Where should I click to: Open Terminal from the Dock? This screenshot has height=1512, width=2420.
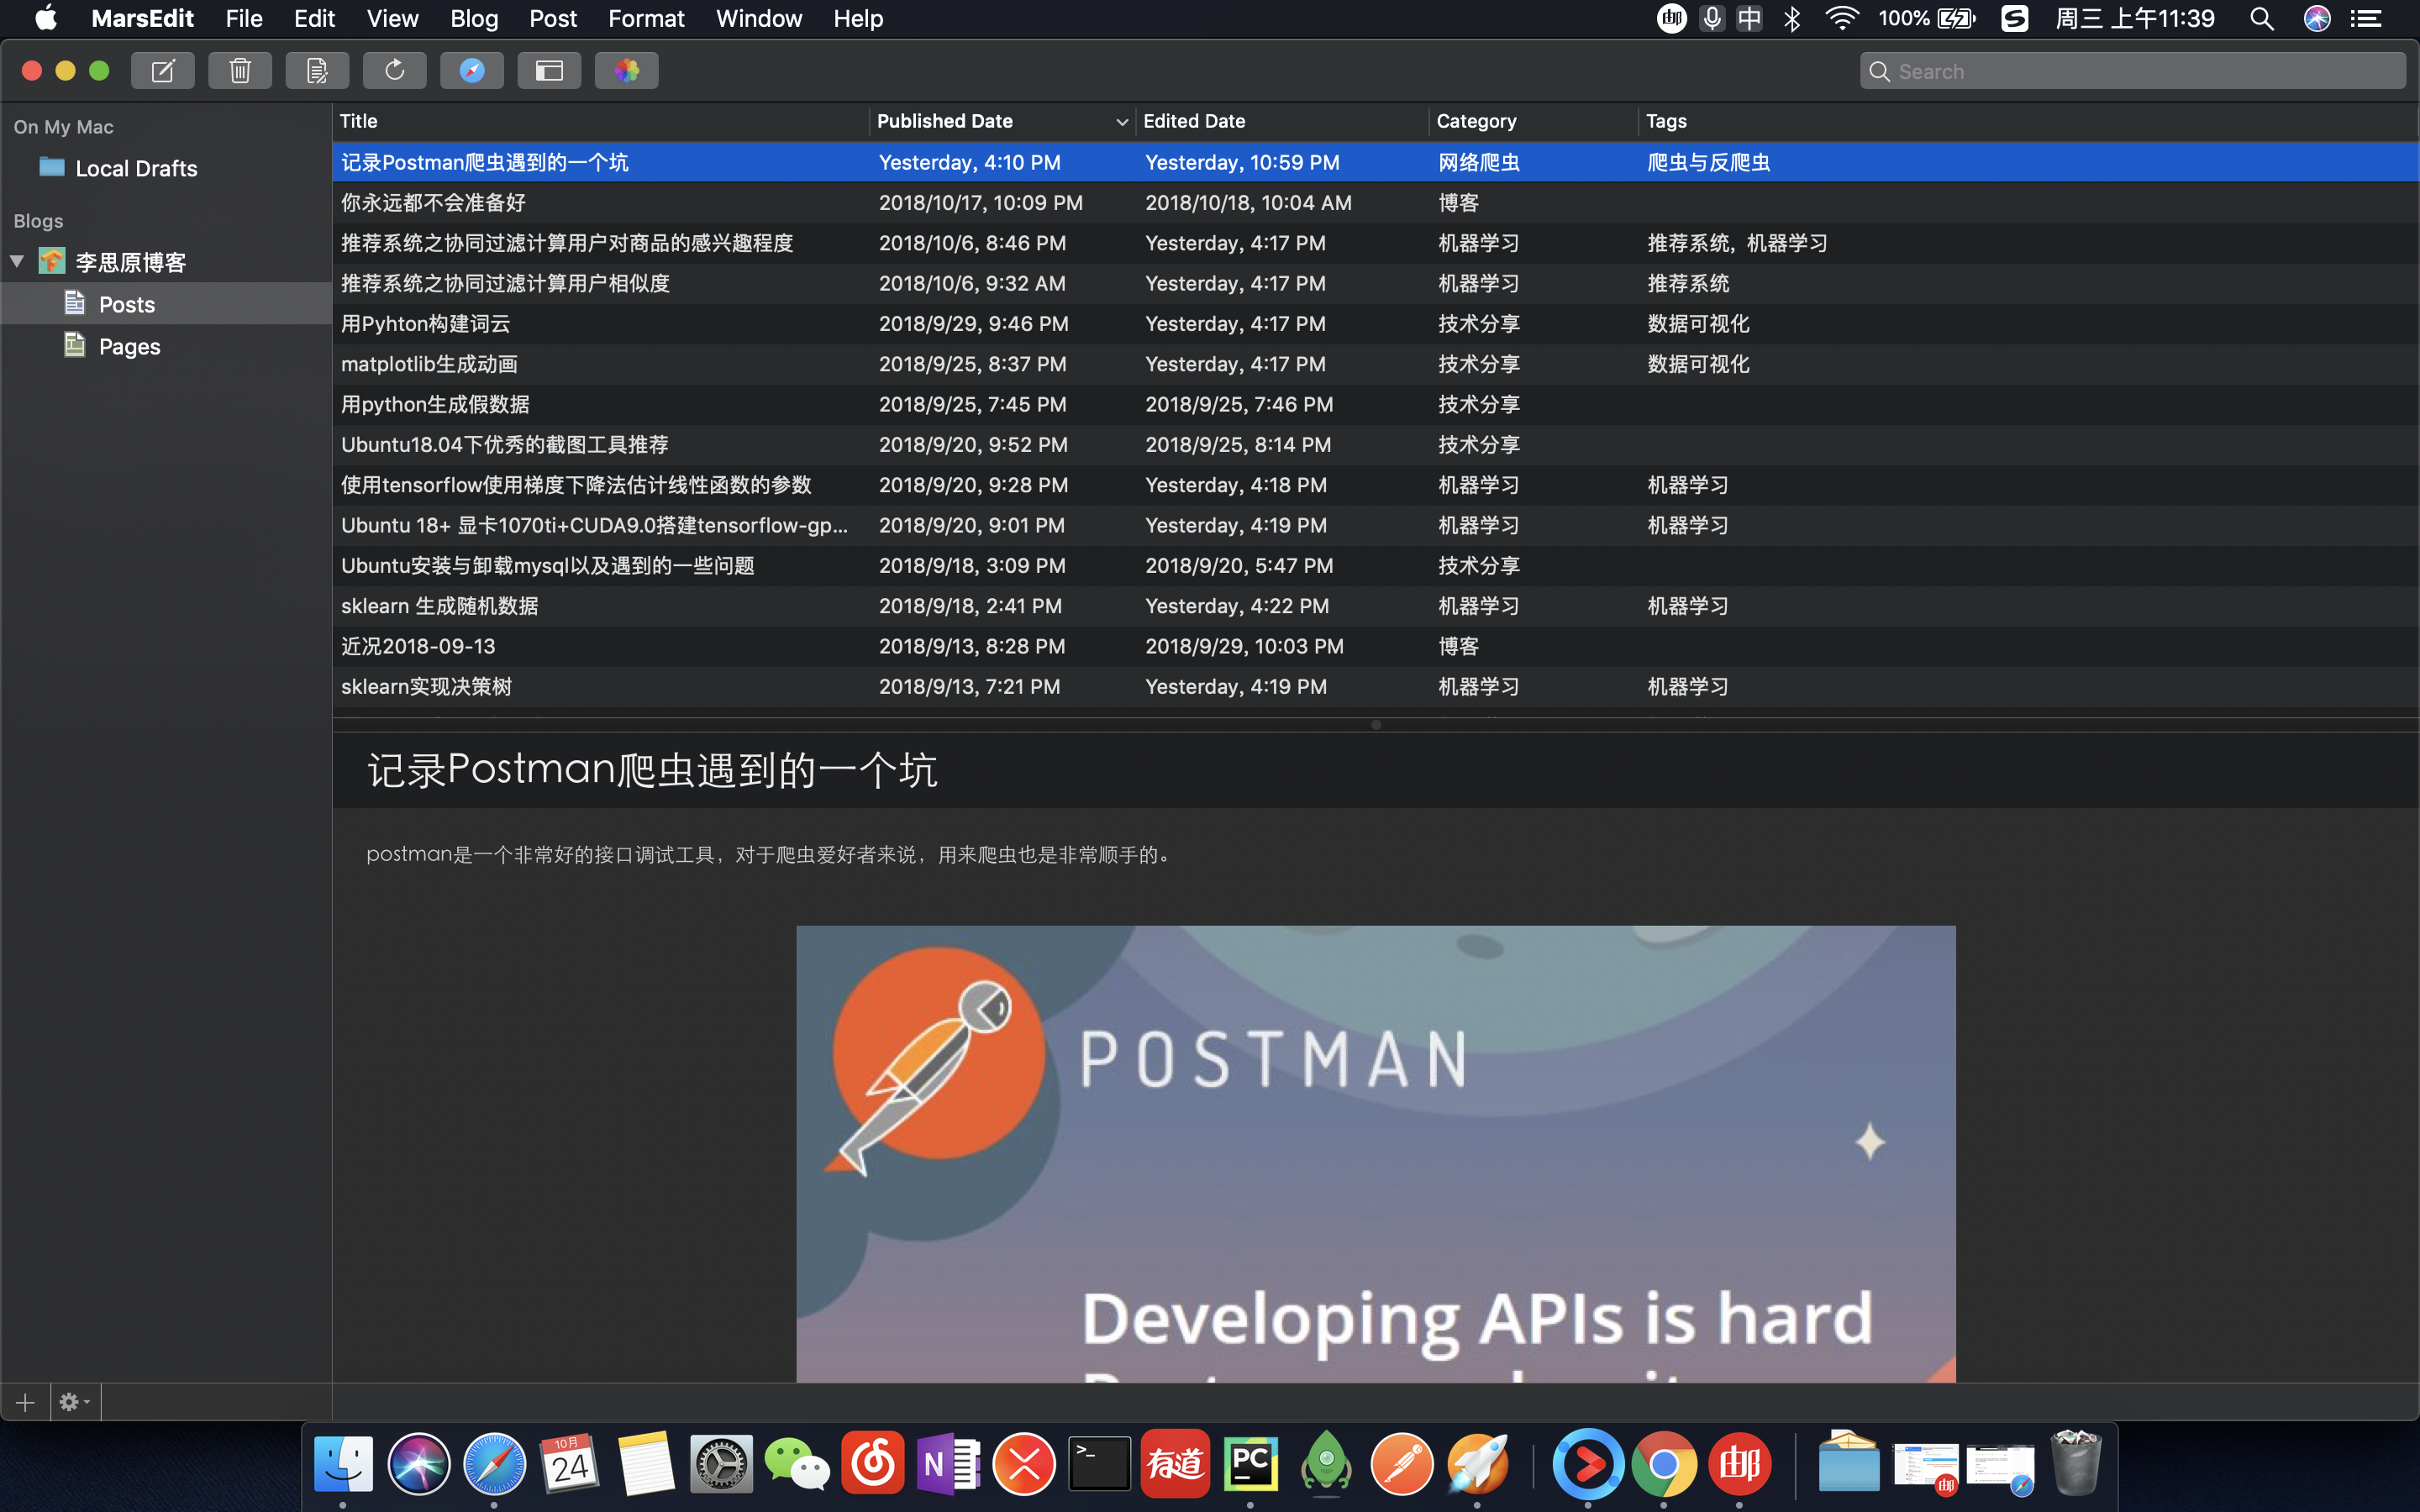(1100, 1464)
